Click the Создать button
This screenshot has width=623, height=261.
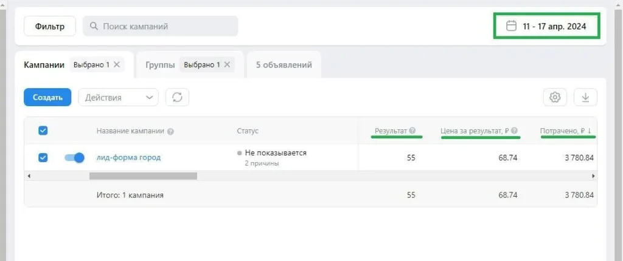tap(47, 97)
